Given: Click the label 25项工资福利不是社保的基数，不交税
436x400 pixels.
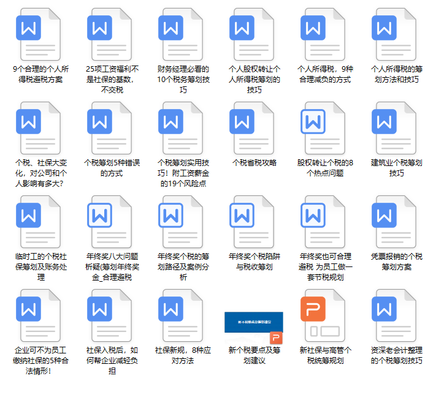Looking at the screenshot, I should pos(112,80).
